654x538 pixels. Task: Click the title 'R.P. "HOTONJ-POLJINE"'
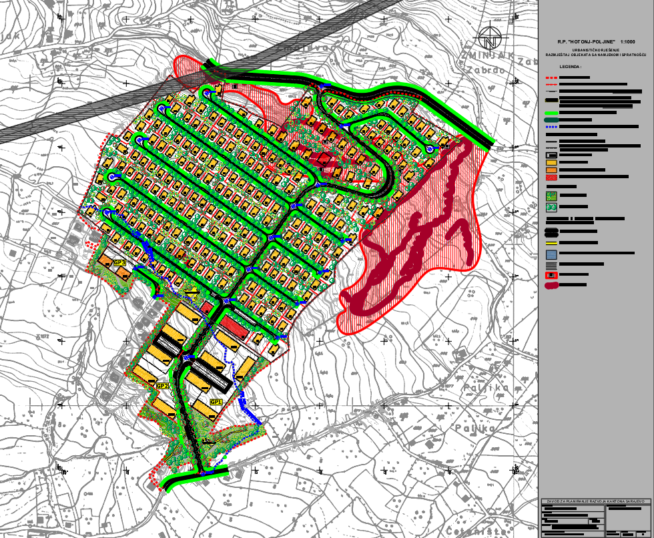pyautogui.click(x=586, y=41)
